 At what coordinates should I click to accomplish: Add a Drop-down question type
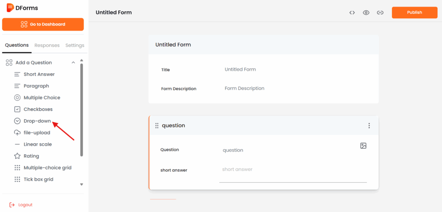click(37, 121)
